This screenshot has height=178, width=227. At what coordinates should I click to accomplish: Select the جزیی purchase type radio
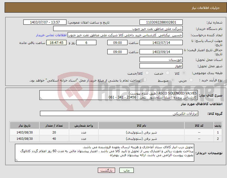tap(191, 80)
